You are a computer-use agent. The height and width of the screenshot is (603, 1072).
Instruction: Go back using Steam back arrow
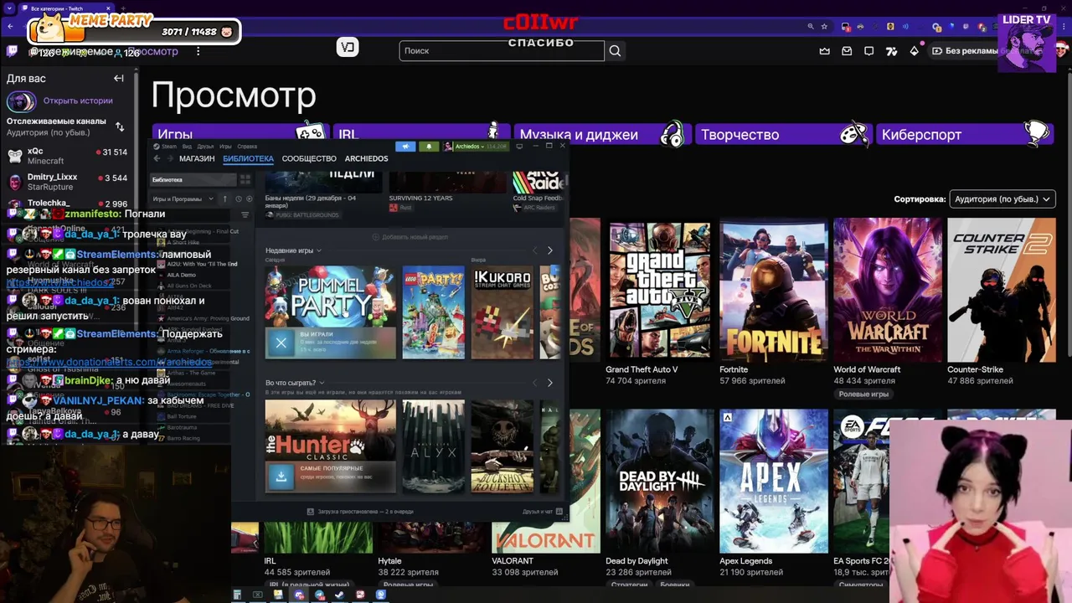tap(157, 158)
